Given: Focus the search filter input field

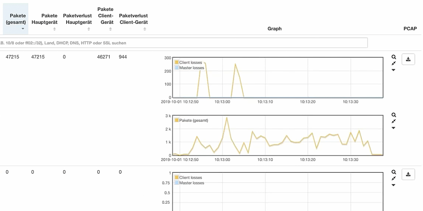Looking at the screenshot, I should [x=183, y=43].
